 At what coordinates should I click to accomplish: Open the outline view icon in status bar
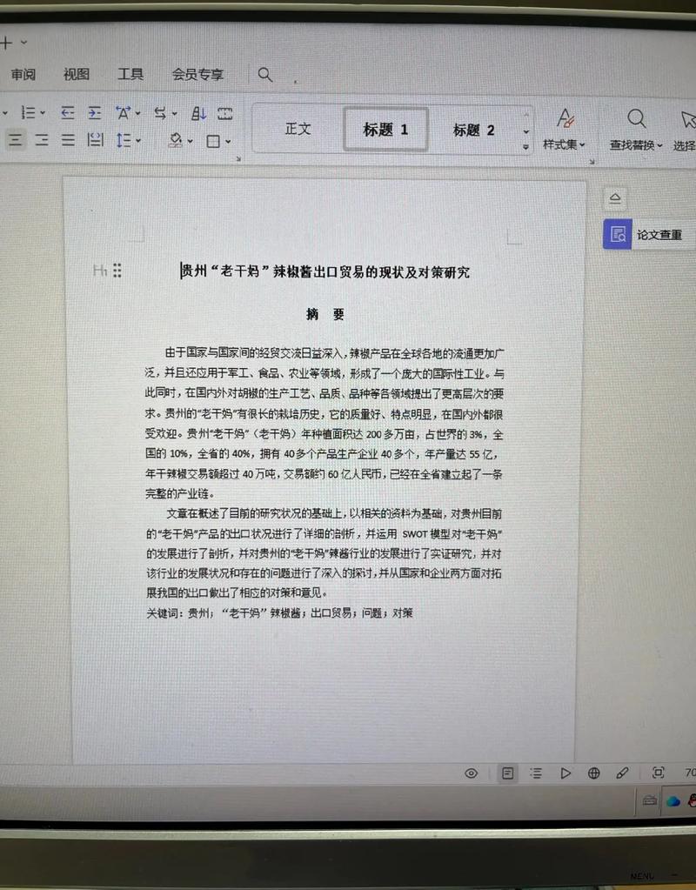[x=537, y=773]
